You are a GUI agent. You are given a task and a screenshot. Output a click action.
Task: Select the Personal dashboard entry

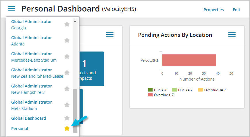pos(20,129)
